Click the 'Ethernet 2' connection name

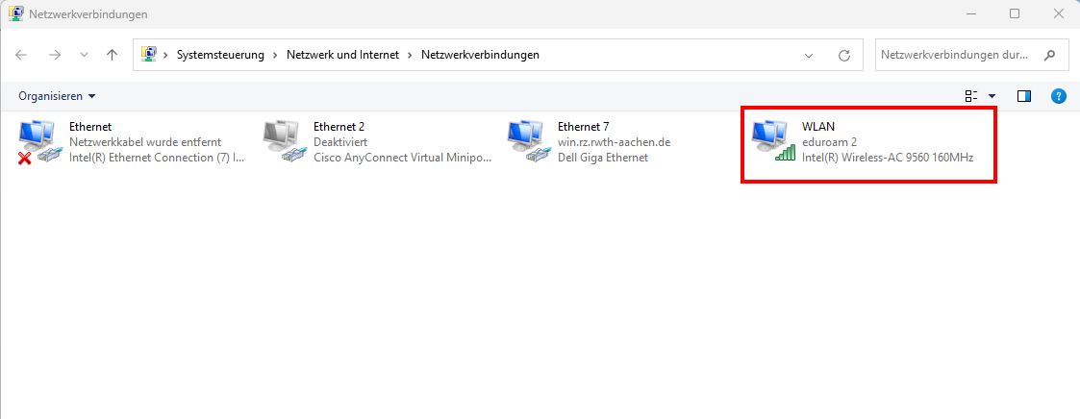(x=339, y=127)
